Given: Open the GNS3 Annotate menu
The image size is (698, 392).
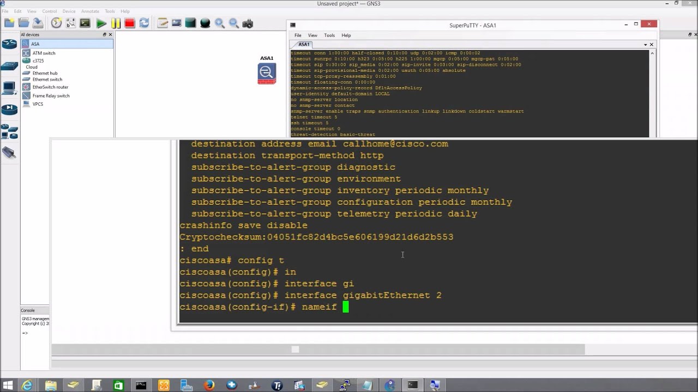Looking at the screenshot, I should (x=90, y=11).
